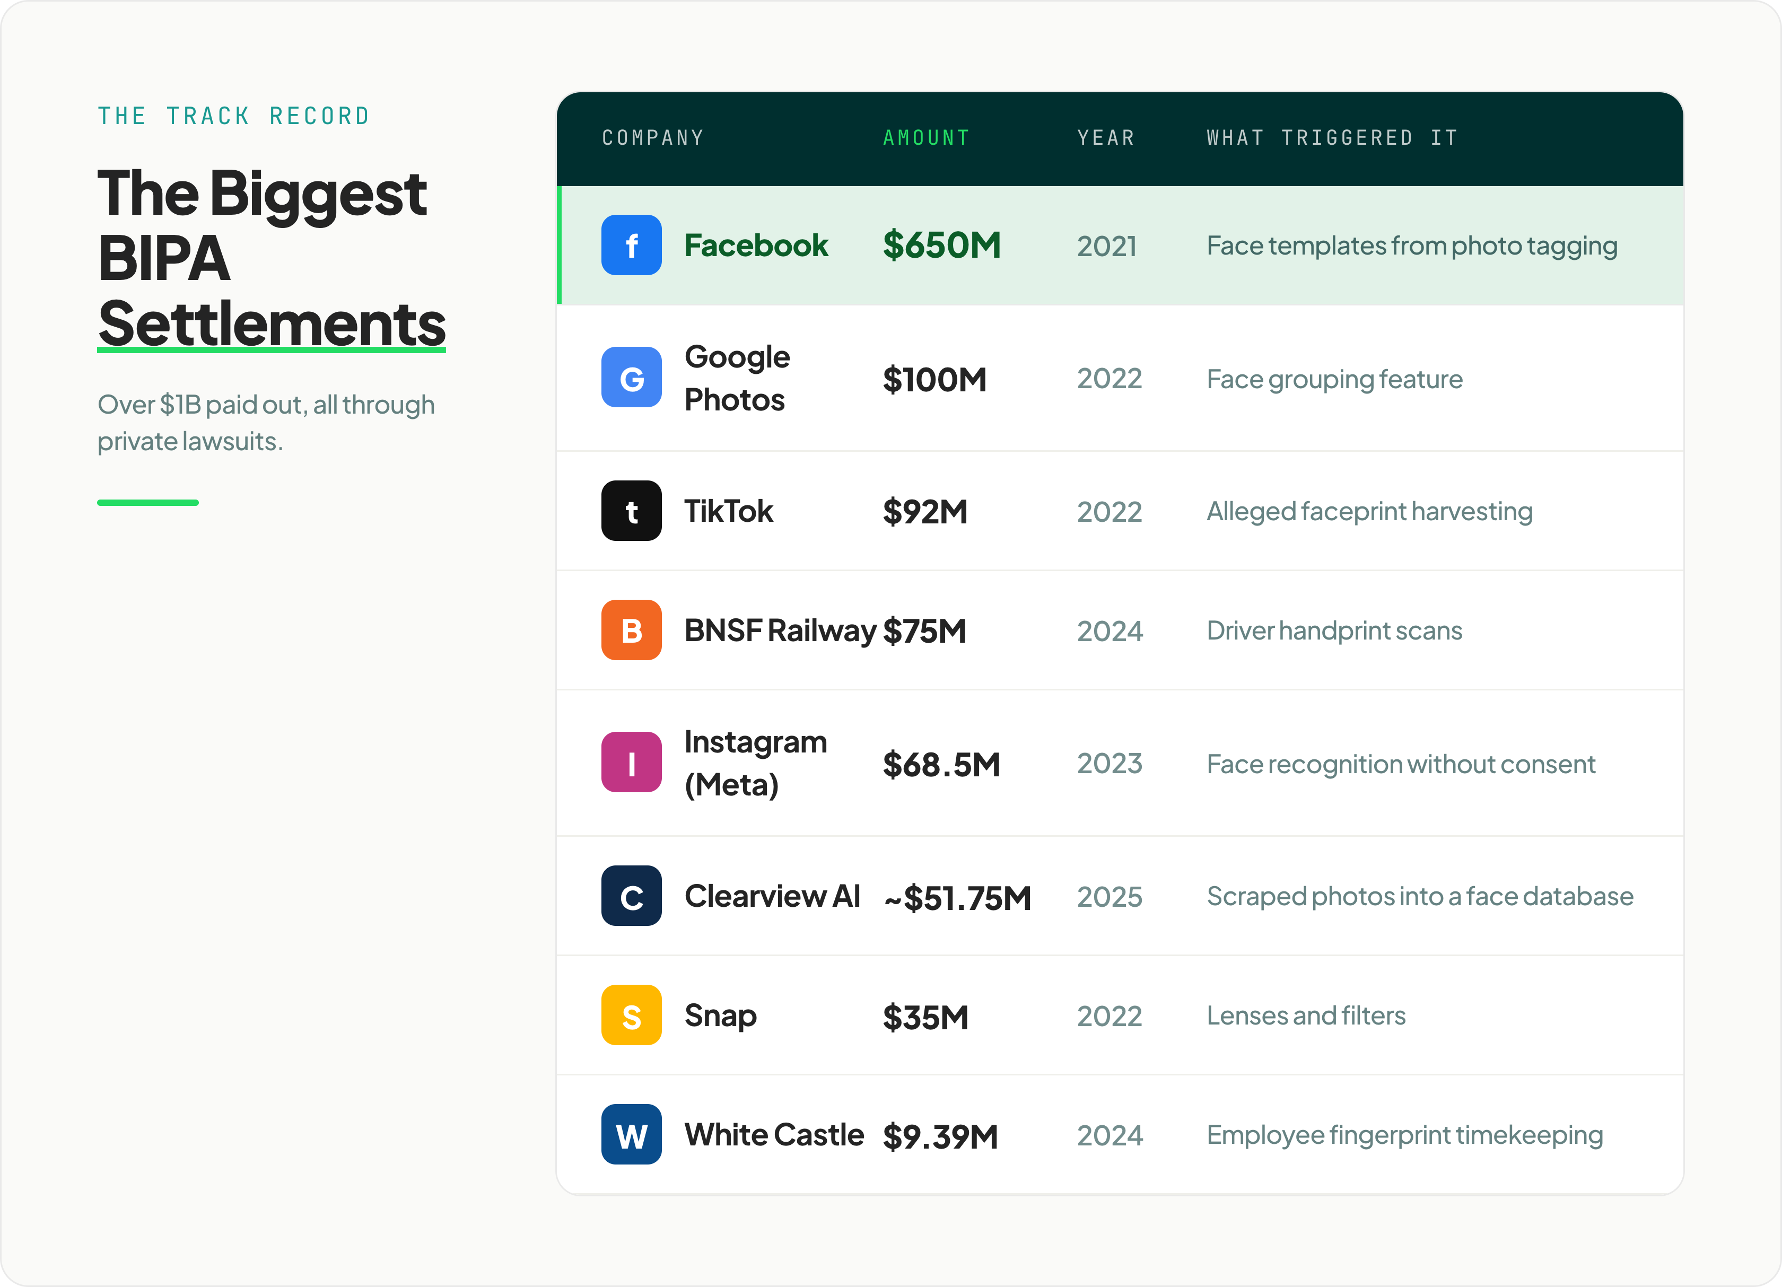Screen dimensions: 1782x1287
Task: Click 'Scraped photos into a face database' text
Action: pos(1420,897)
